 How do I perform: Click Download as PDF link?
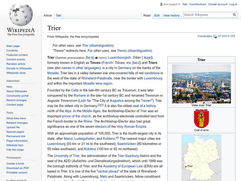pyautogui.click(x=18, y=168)
